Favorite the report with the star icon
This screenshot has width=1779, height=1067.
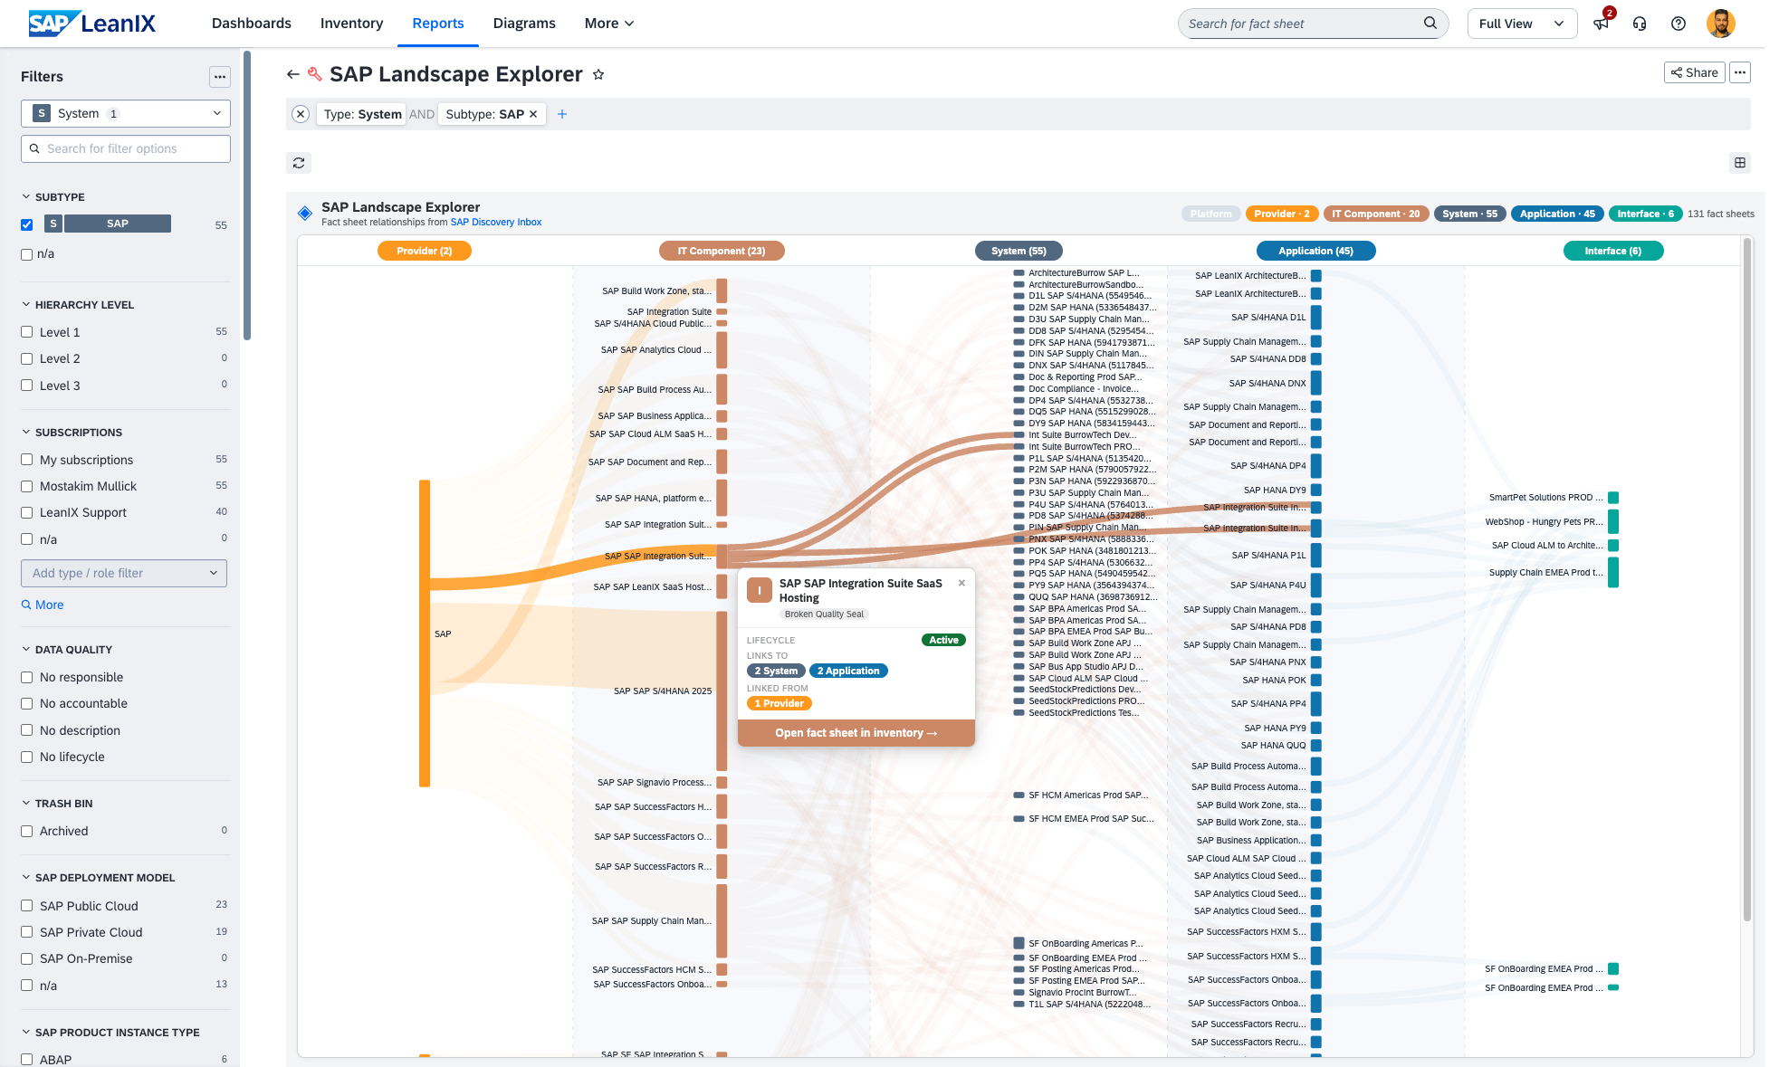pos(598,74)
